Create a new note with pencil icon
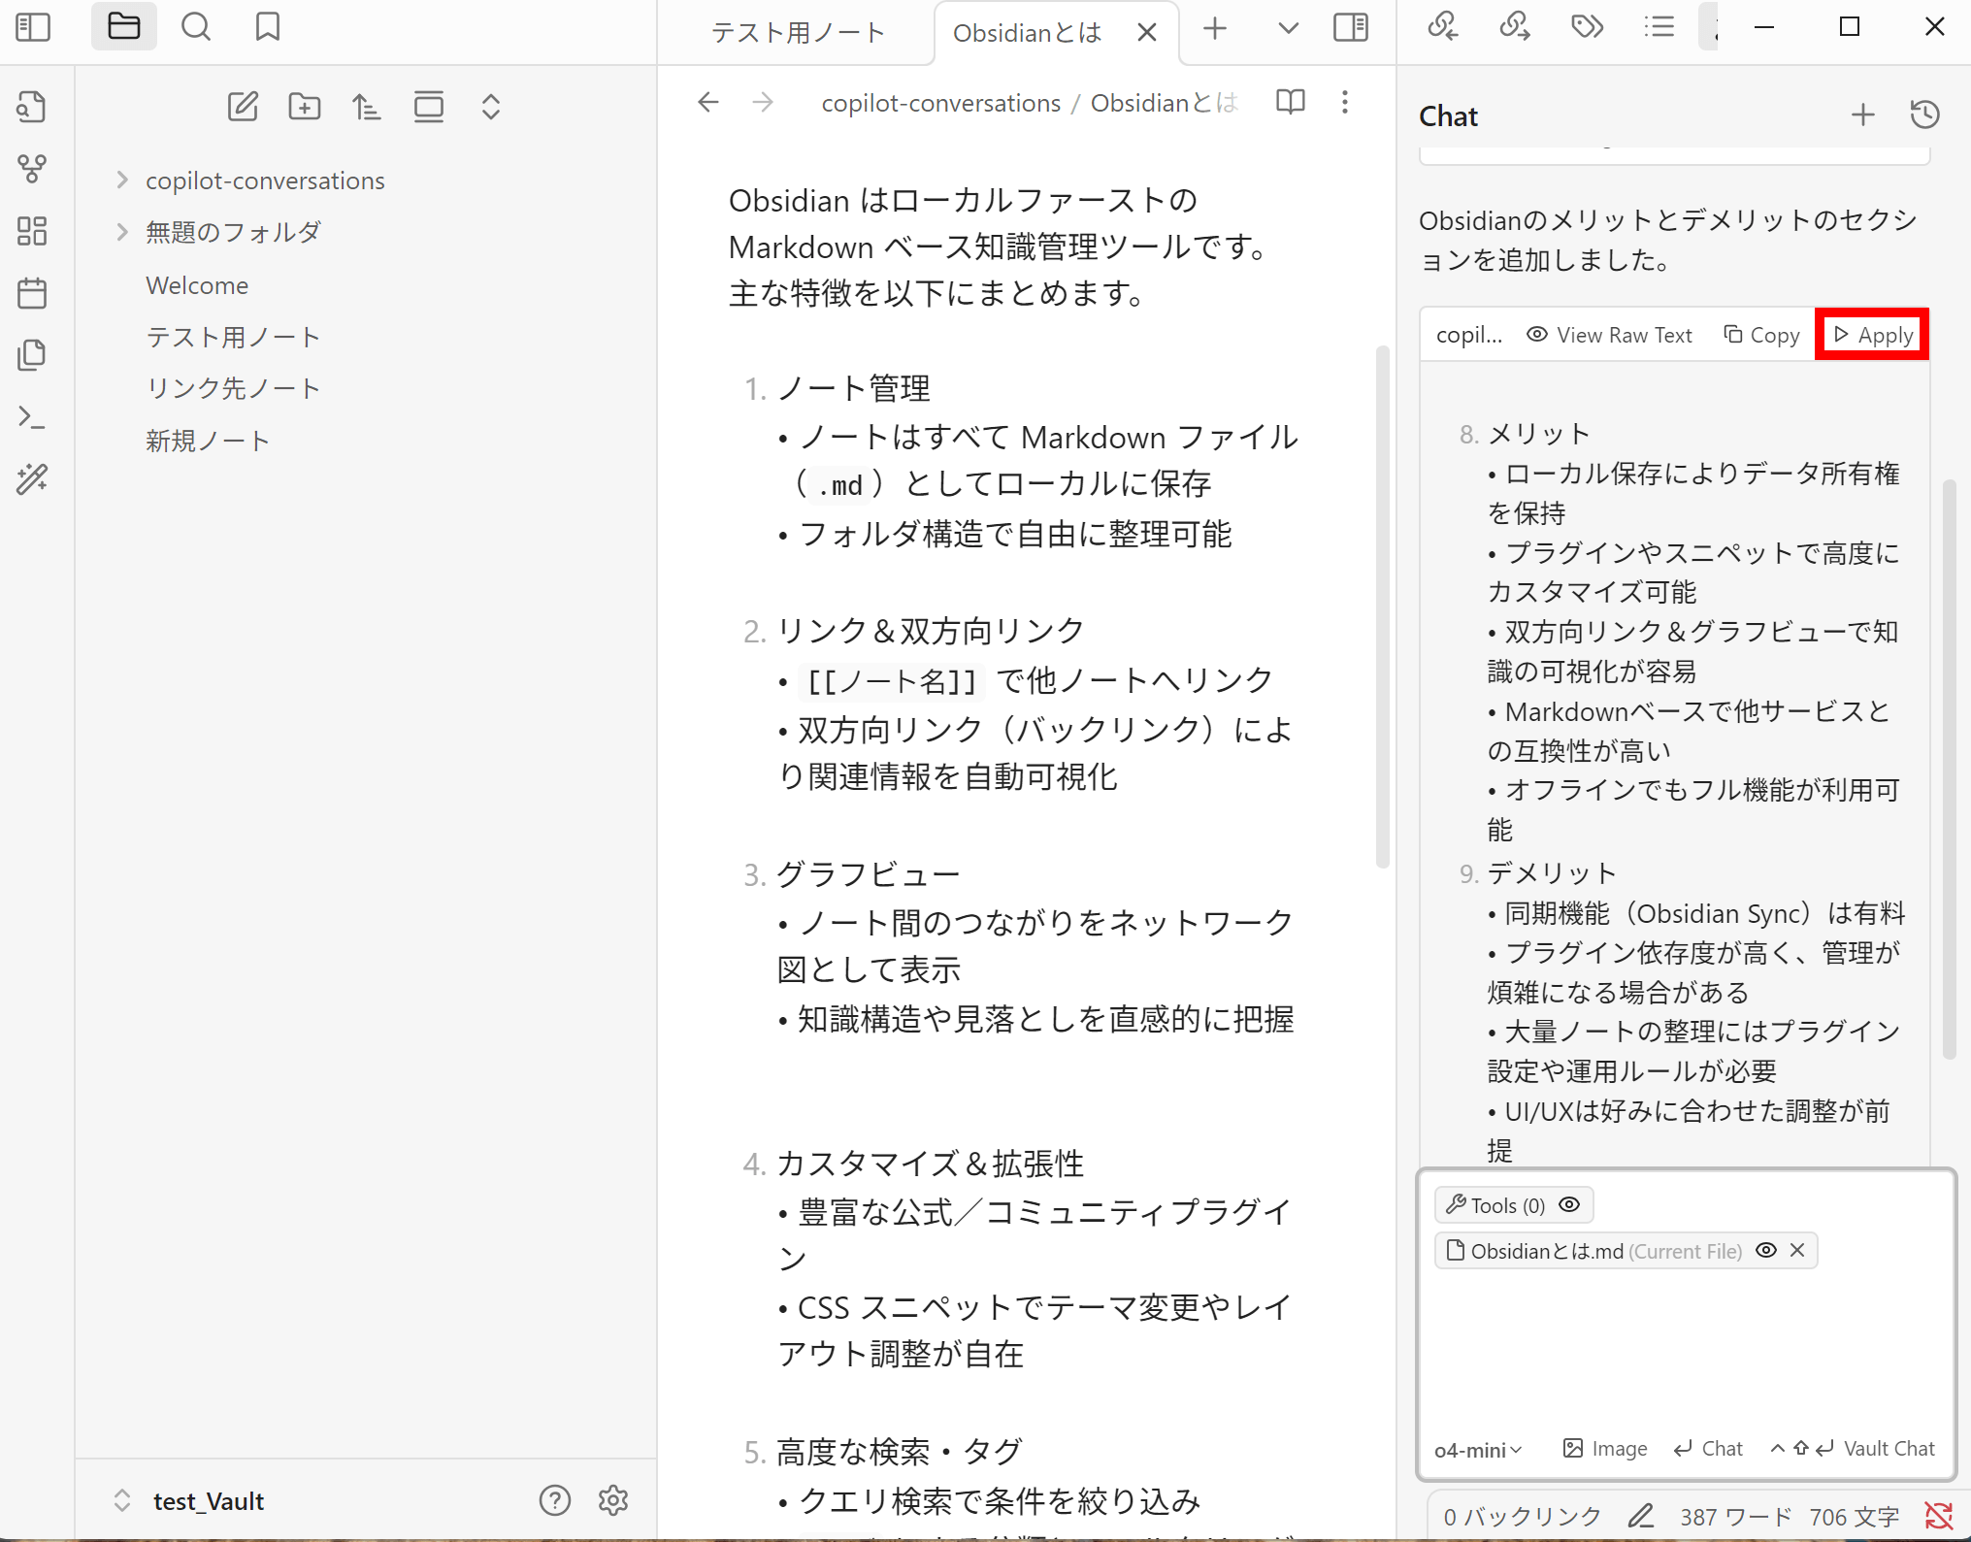 [243, 107]
